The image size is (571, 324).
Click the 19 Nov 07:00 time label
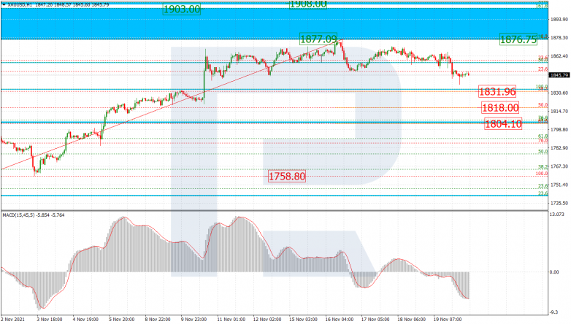(448, 320)
